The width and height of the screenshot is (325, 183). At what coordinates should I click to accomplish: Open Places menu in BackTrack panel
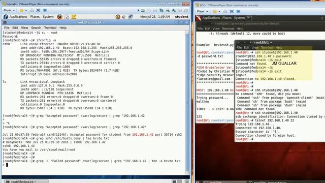[227, 18]
